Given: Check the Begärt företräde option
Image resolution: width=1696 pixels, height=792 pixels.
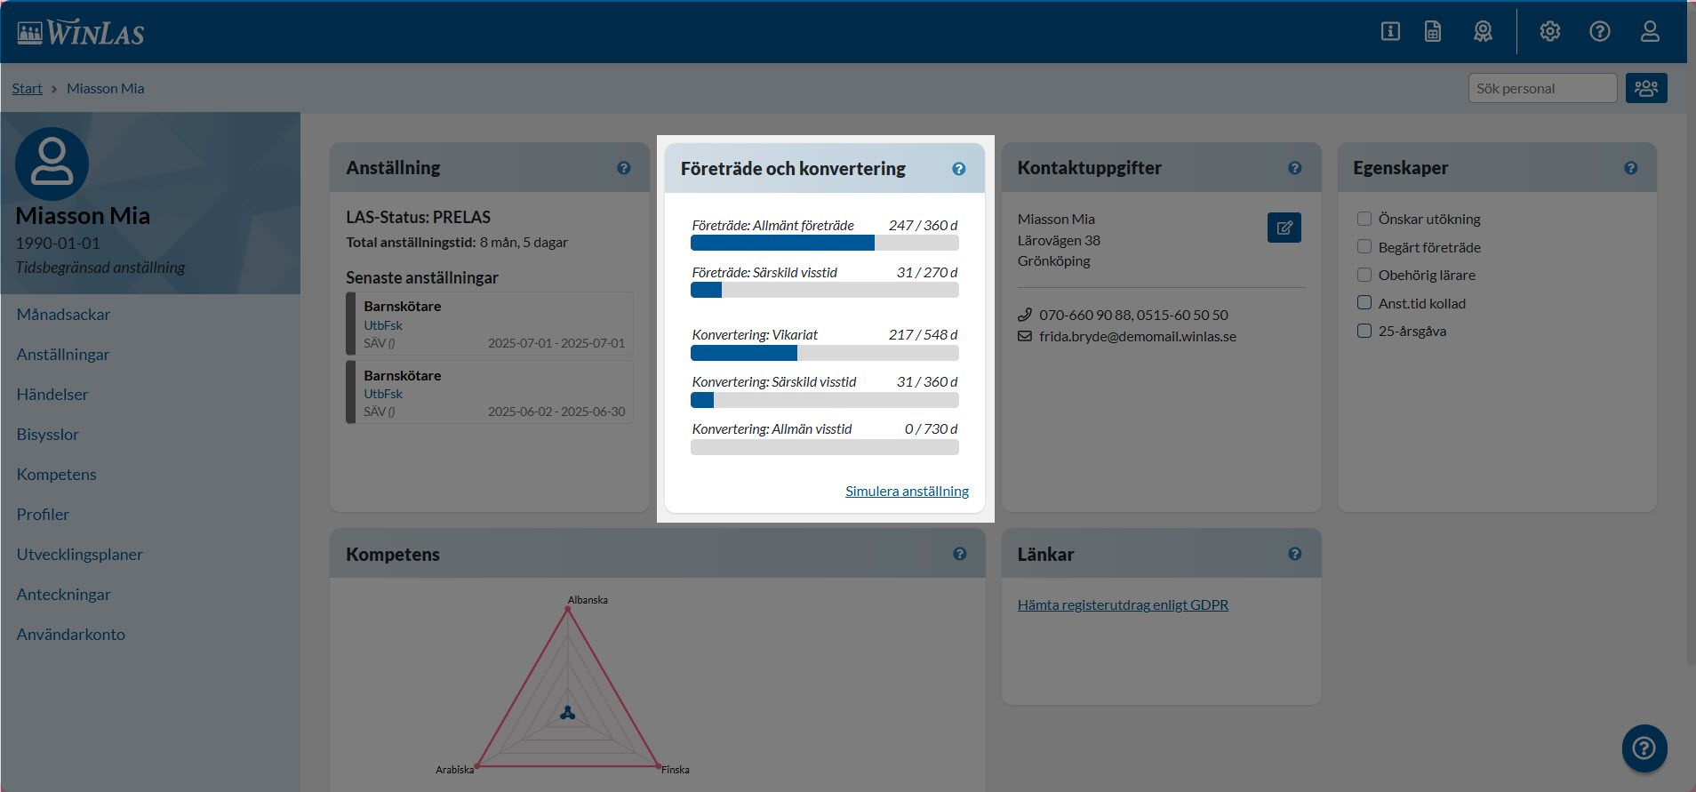Looking at the screenshot, I should [1364, 247].
